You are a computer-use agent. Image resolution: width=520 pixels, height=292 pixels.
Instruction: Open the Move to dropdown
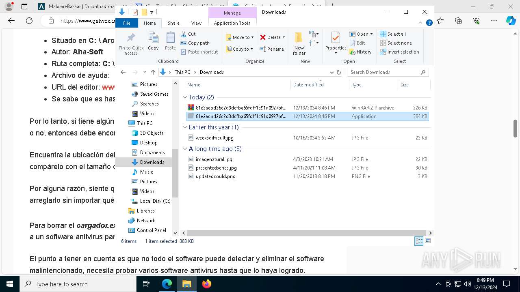click(240, 37)
